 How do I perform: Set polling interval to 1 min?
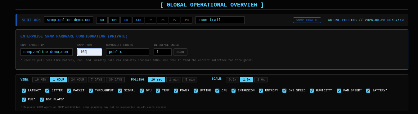(174, 80)
